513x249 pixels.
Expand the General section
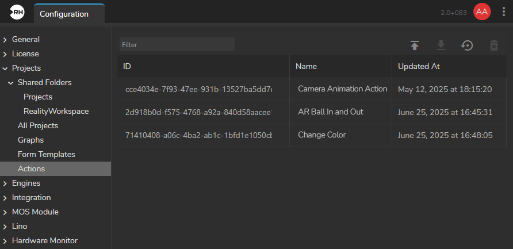pyautogui.click(x=5, y=40)
